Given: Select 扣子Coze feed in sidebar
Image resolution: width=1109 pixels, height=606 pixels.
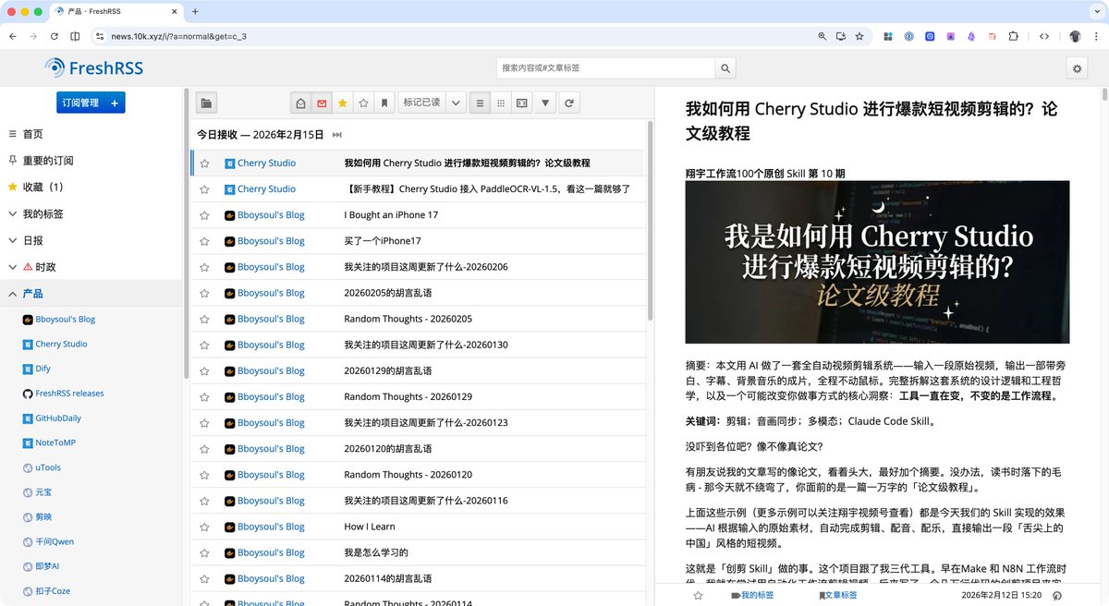Looking at the screenshot, I should pos(53,591).
